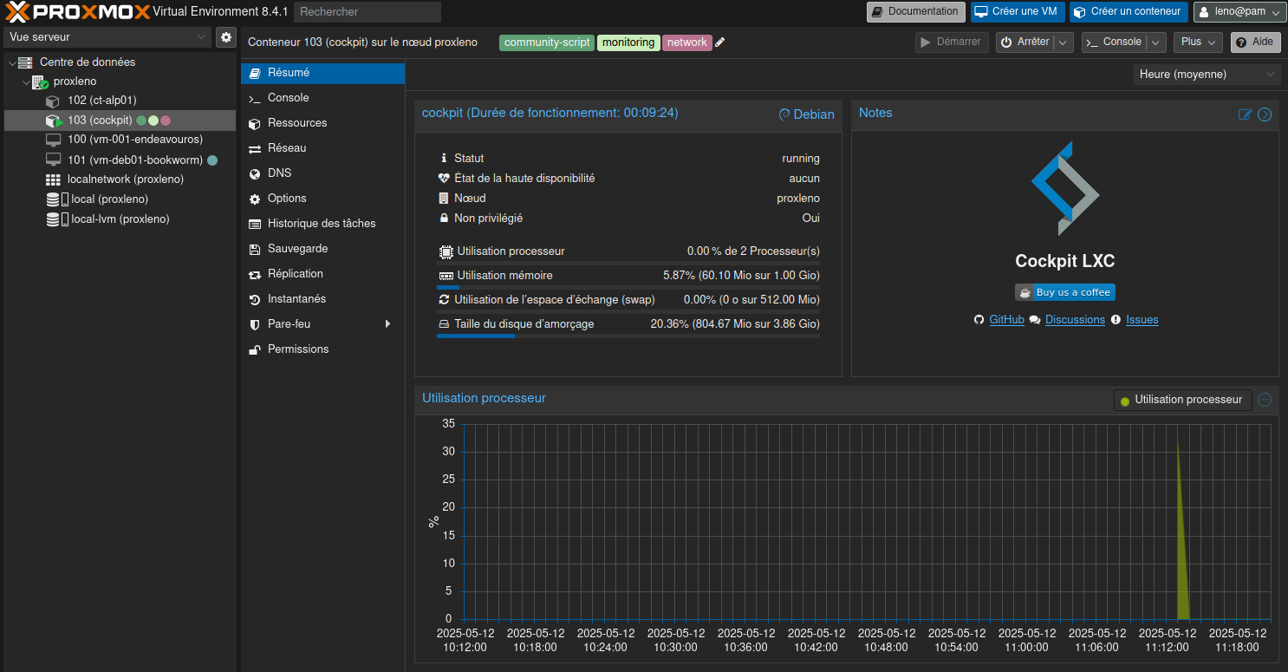Viewport: 1288px width, 672px height.
Task: Open the GitHub link in Notes
Action: click(1006, 320)
